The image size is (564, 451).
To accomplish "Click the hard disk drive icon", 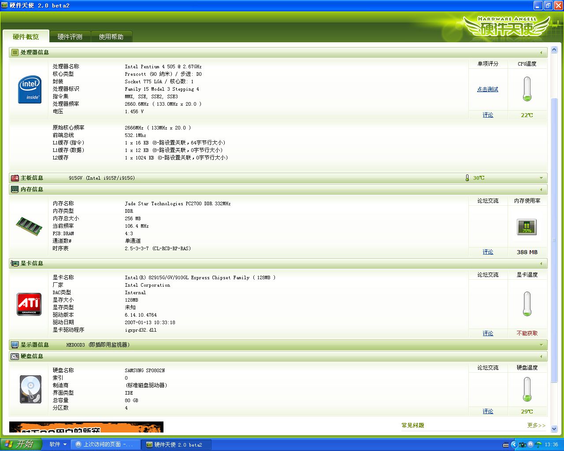I will click(30, 389).
